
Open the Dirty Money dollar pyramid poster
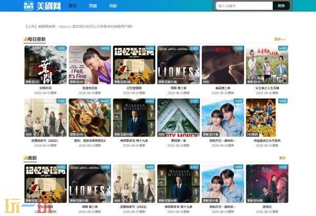click(179, 117)
